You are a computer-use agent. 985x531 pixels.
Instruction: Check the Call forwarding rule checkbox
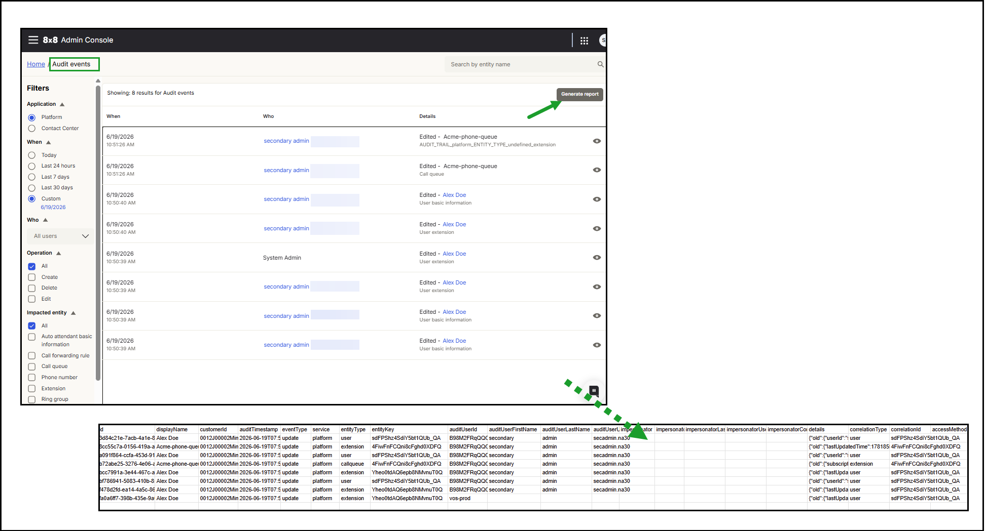click(x=31, y=356)
